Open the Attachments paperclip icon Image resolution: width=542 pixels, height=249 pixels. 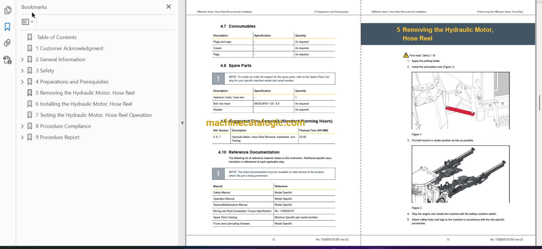7,43
